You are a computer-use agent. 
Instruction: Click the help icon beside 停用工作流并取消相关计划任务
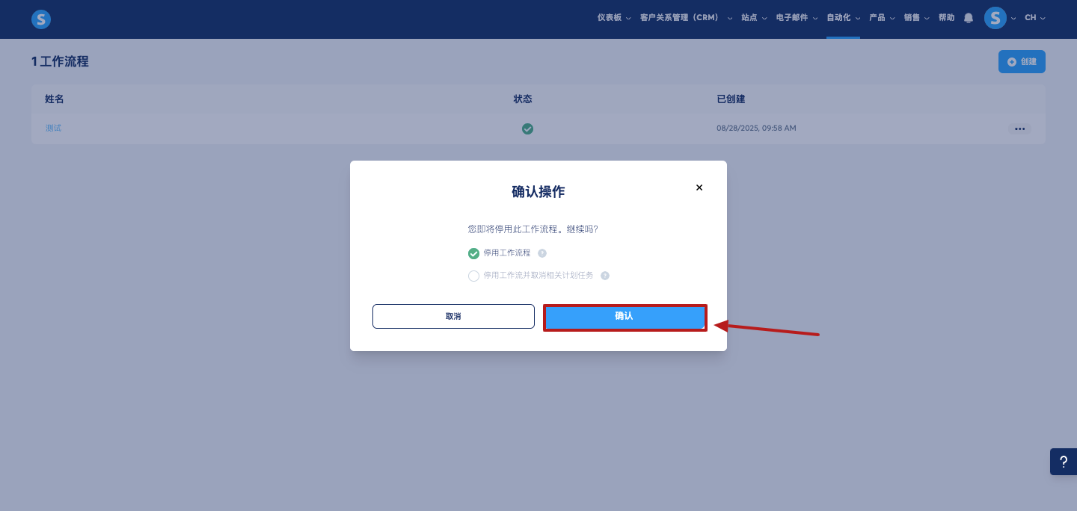pyautogui.click(x=605, y=276)
